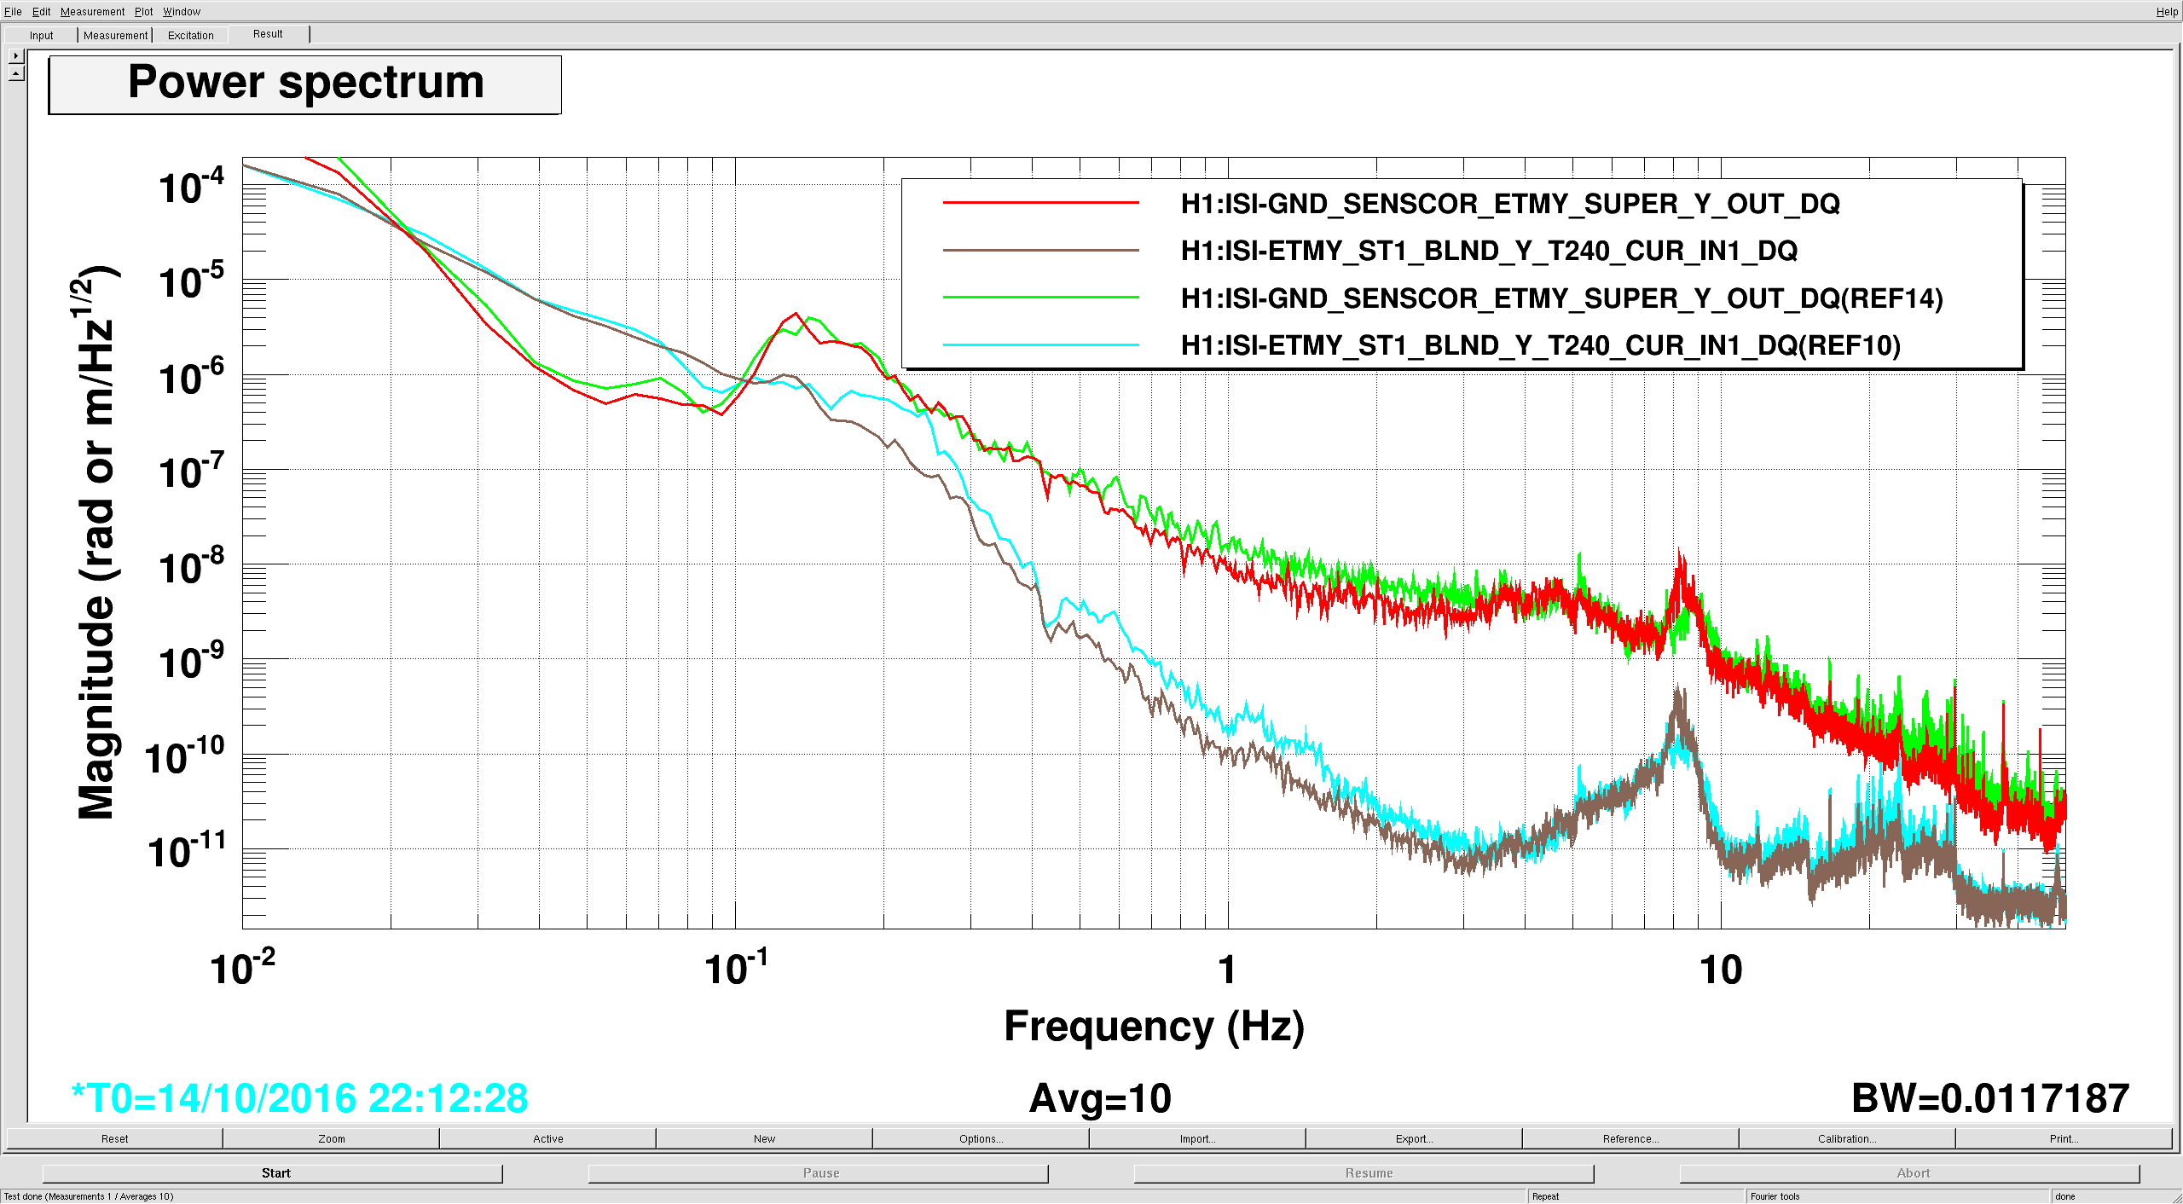Open the Calibration... dialog
Viewport: 2183px width, 1204px height.
pyautogui.click(x=1847, y=1138)
